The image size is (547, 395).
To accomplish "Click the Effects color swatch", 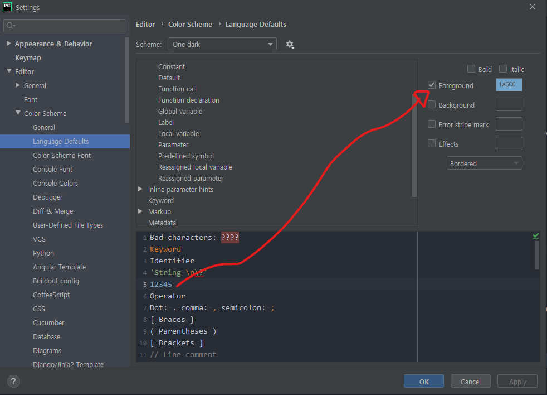I will tap(509, 144).
